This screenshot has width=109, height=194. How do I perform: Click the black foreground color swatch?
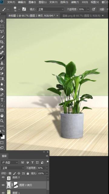[1, 135]
